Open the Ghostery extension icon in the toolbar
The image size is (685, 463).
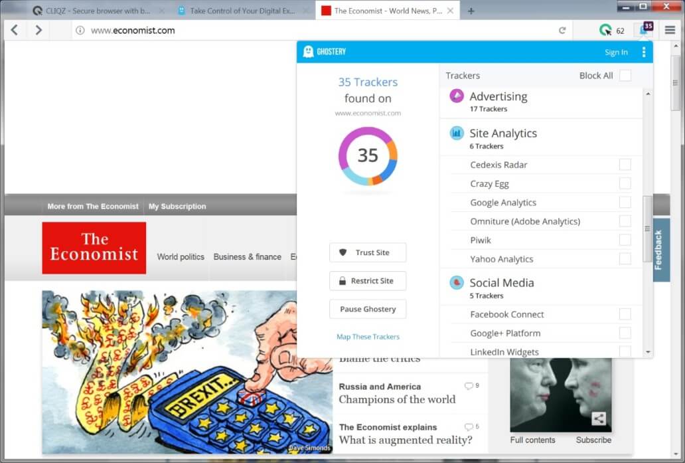tap(645, 29)
